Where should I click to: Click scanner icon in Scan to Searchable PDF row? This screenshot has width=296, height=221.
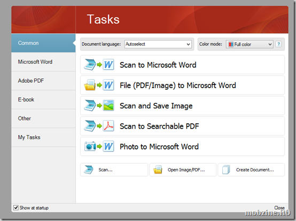coord(90,126)
